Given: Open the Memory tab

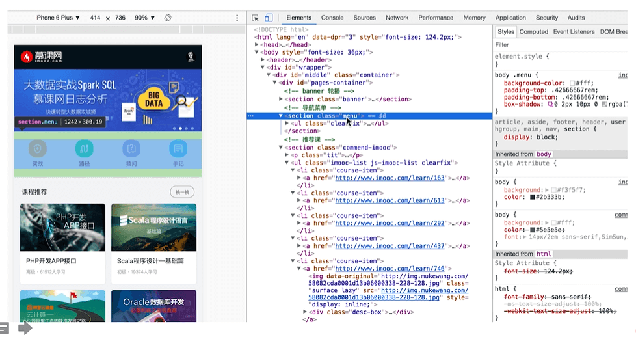Looking at the screenshot, I should [x=474, y=18].
